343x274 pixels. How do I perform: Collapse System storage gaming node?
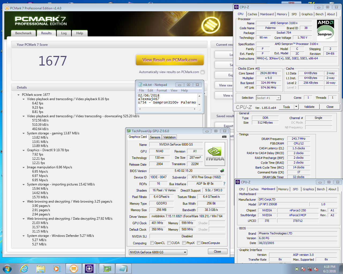[x=24, y=133]
